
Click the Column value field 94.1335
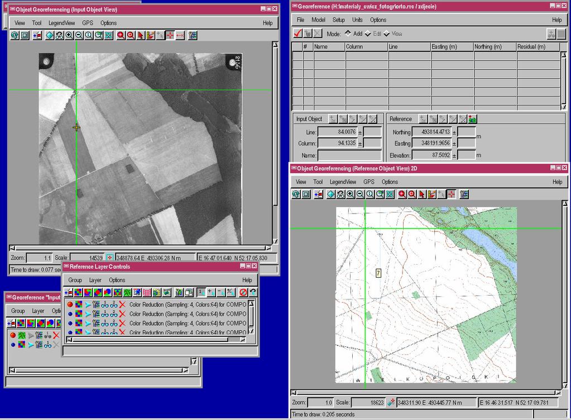pyautogui.click(x=338, y=143)
